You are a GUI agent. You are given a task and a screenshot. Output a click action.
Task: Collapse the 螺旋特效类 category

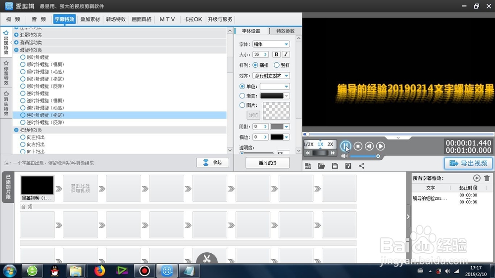[16, 50]
